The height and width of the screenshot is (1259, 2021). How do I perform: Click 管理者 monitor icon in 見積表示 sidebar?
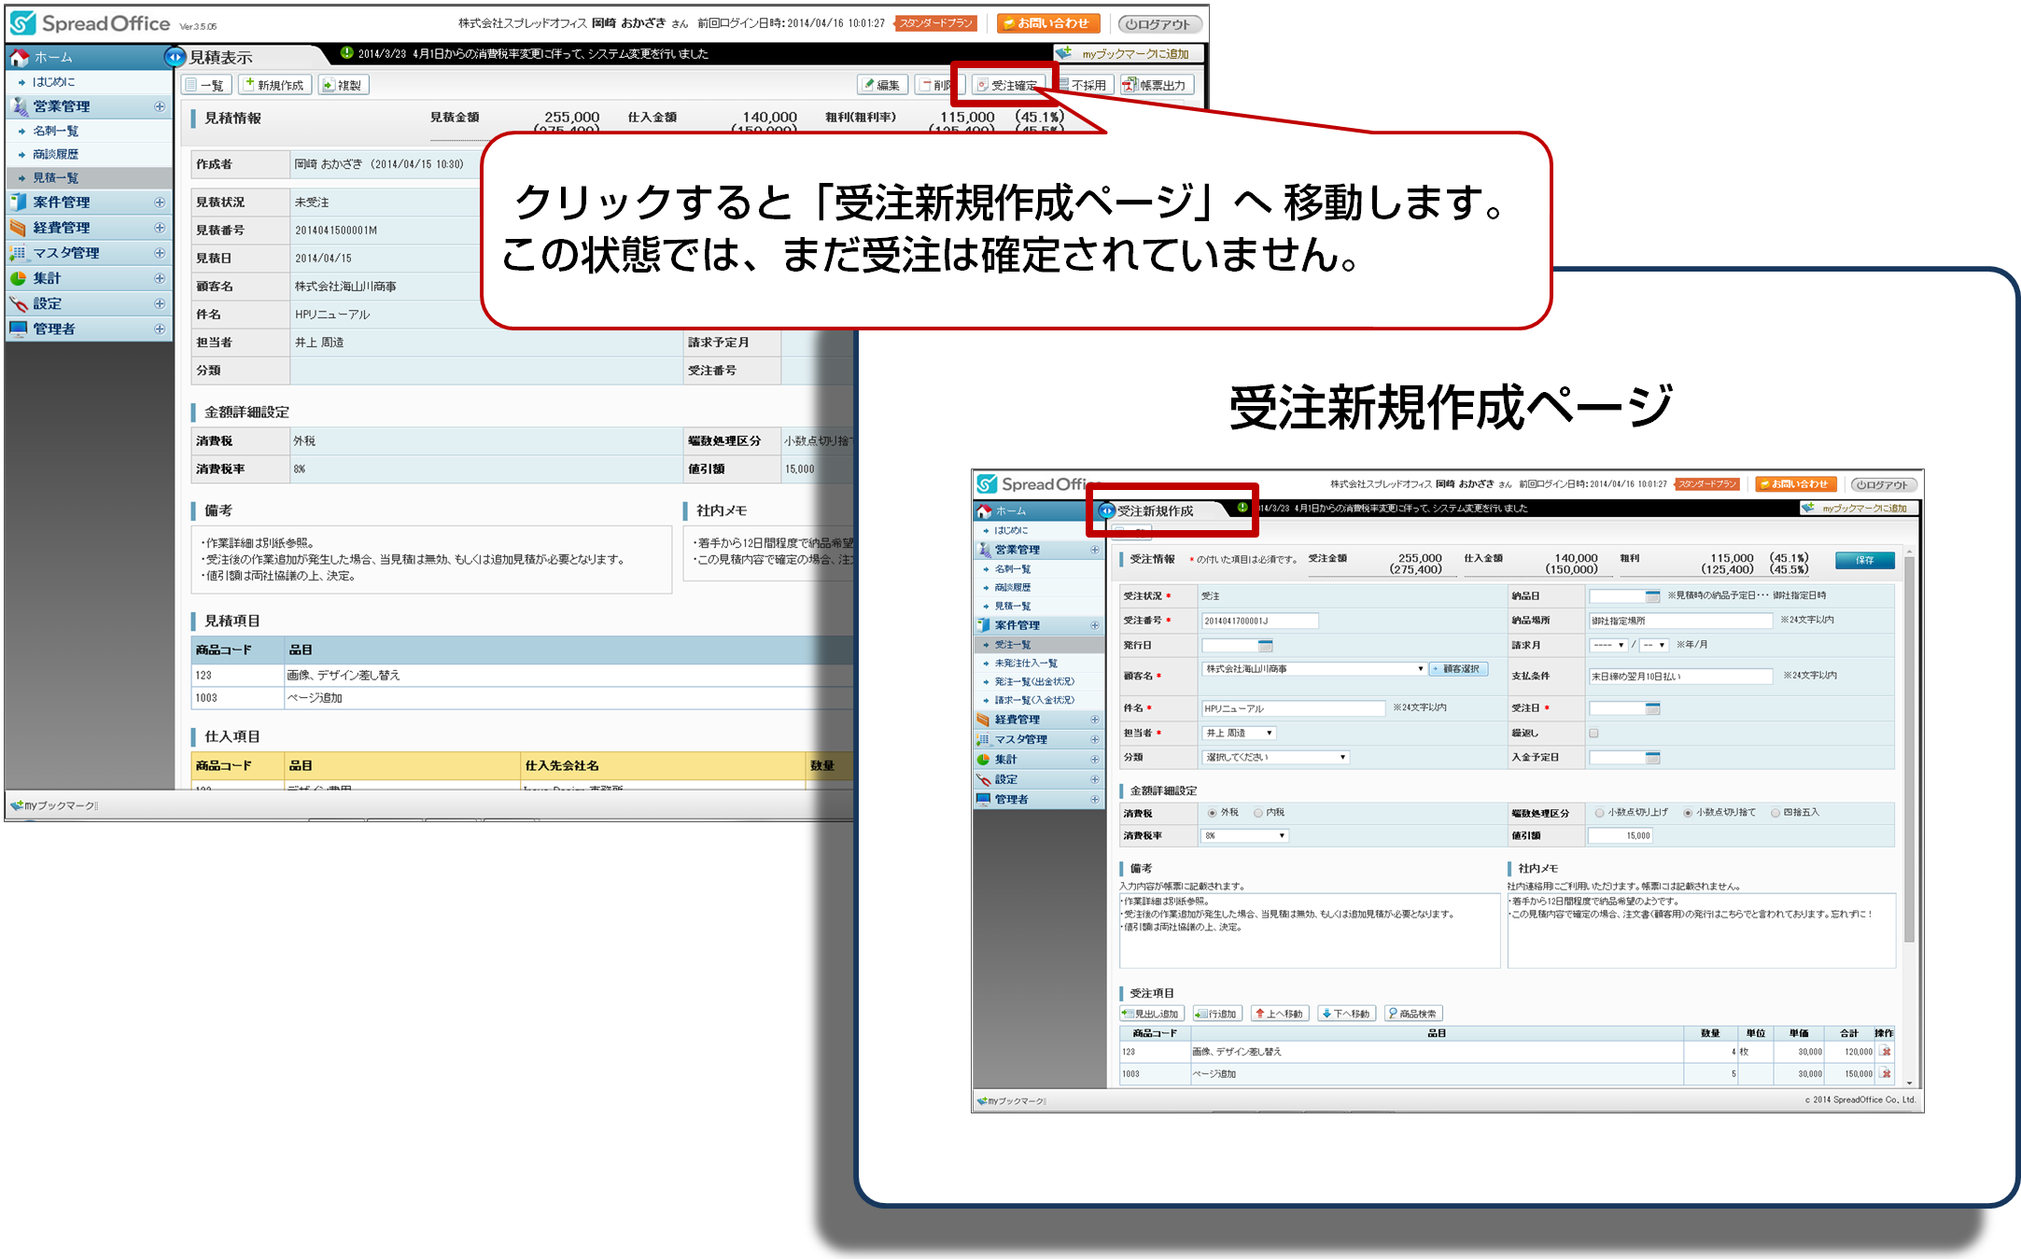[18, 329]
